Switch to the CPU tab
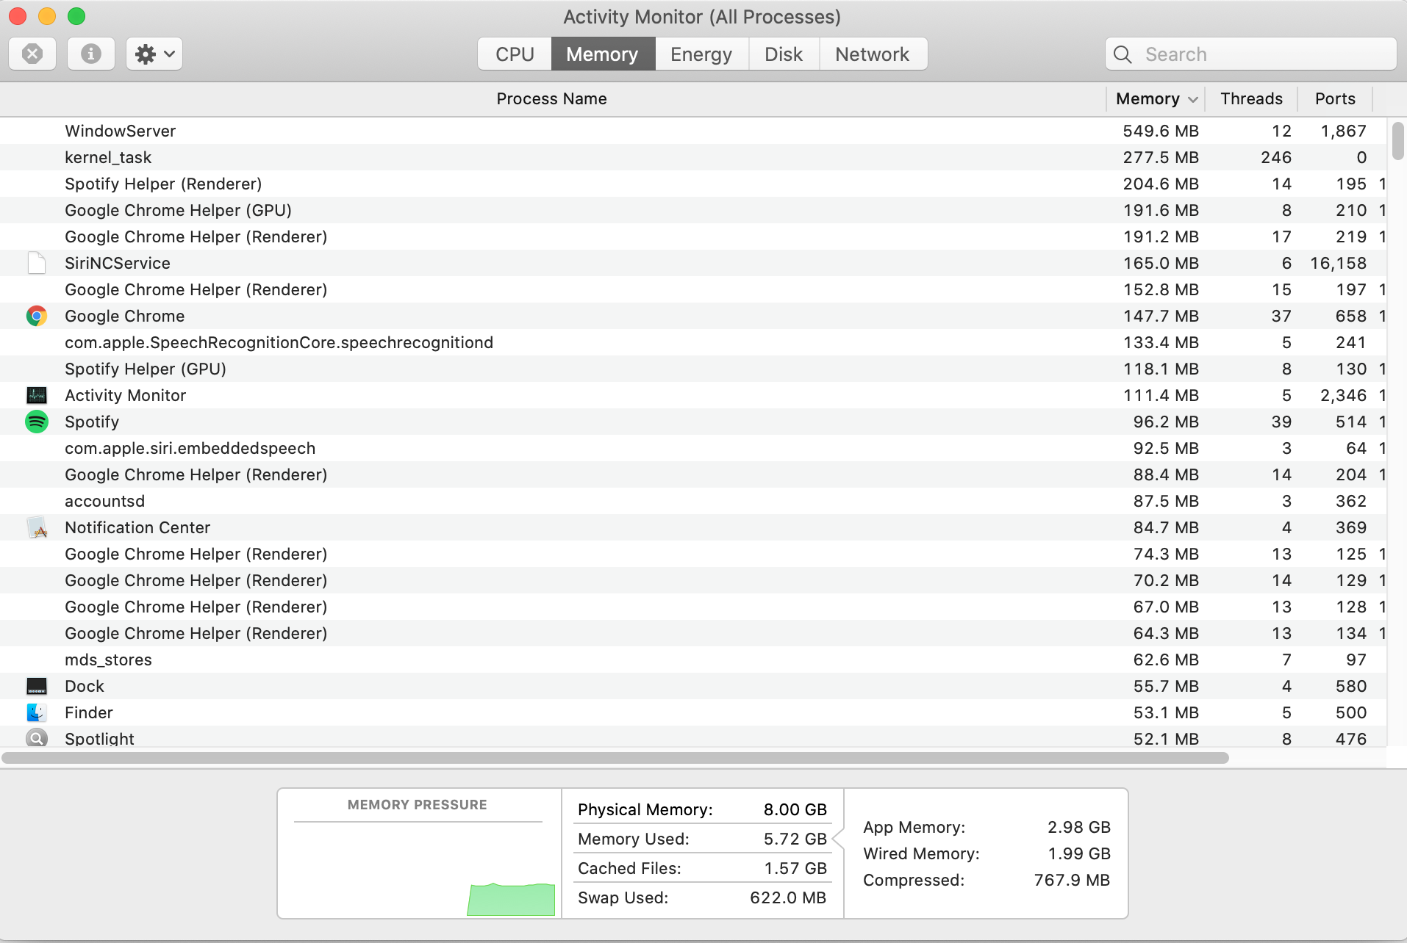Screen dimensions: 1407x943 pyautogui.click(x=515, y=54)
